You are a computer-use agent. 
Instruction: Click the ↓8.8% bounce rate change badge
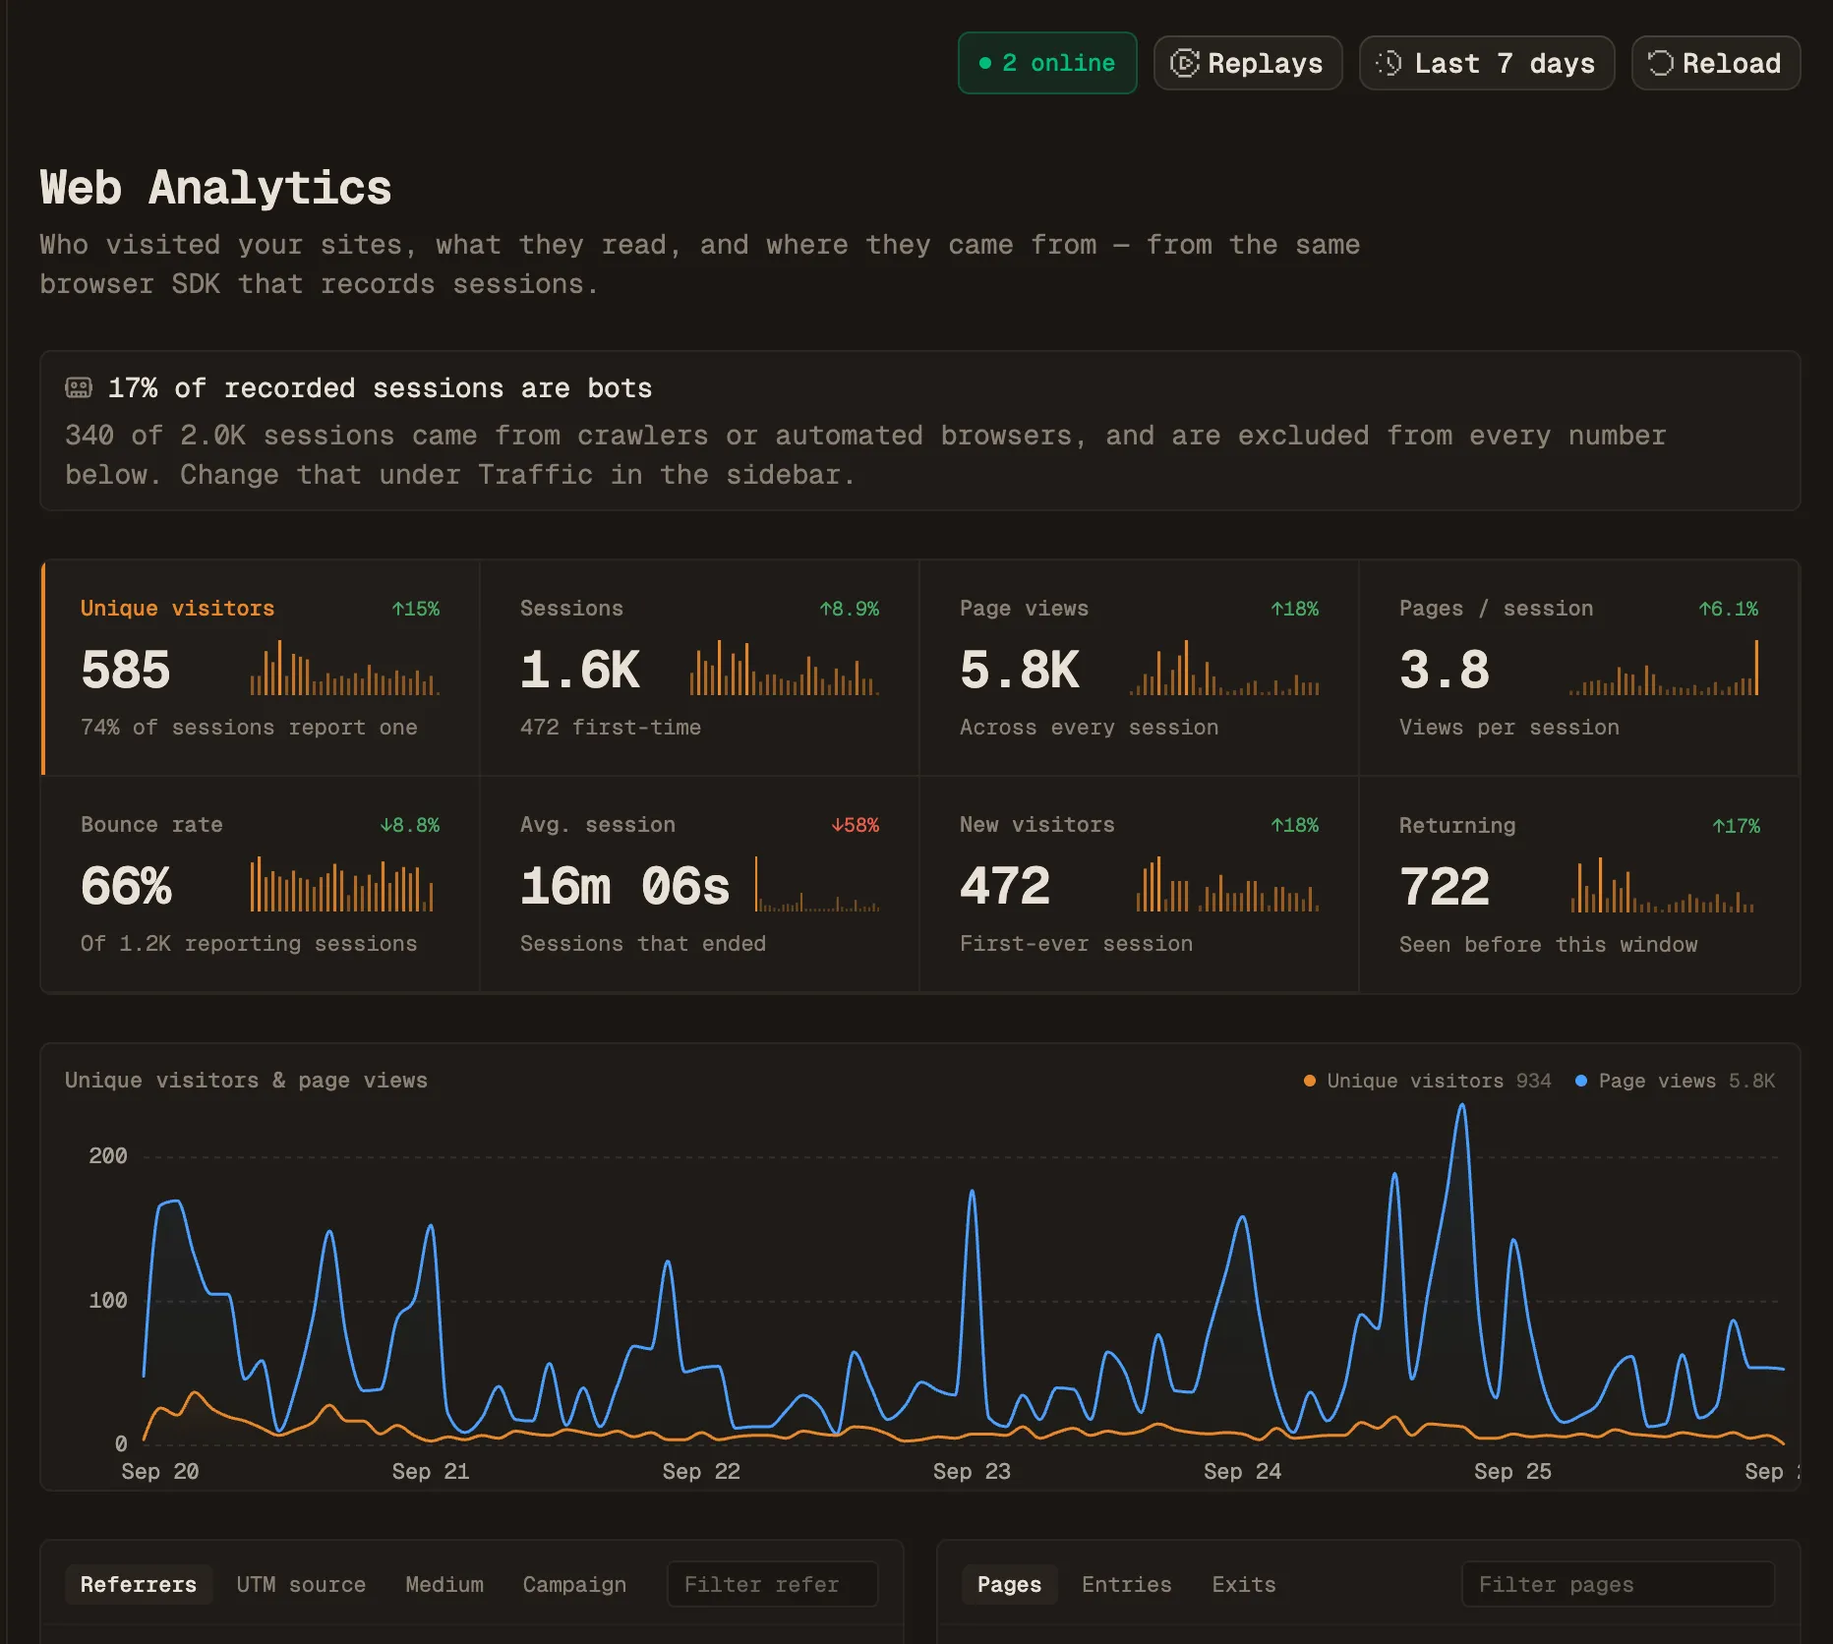tap(410, 825)
